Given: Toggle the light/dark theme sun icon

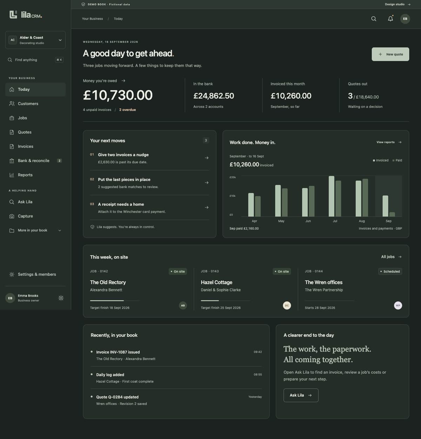Looking at the screenshot, I should (61, 298).
